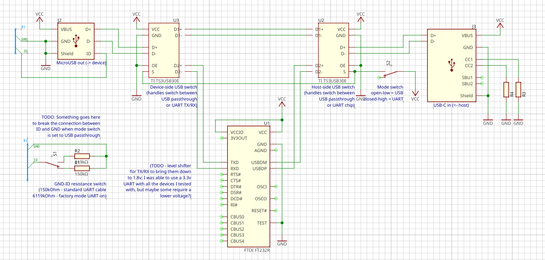Image resolution: width=545 pixels, height=260 pixels.
Task: Click the USB symbol inside J2 connector
Action: pyautogui.click(x=75, y=41)
